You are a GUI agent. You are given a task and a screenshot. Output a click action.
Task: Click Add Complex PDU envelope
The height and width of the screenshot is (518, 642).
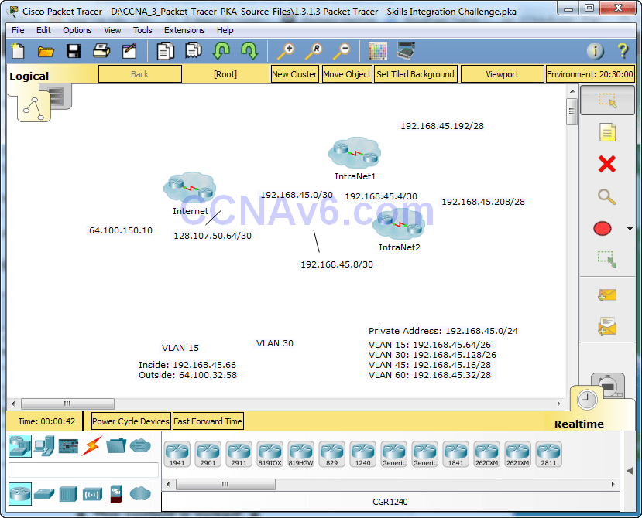coord(607,326)
